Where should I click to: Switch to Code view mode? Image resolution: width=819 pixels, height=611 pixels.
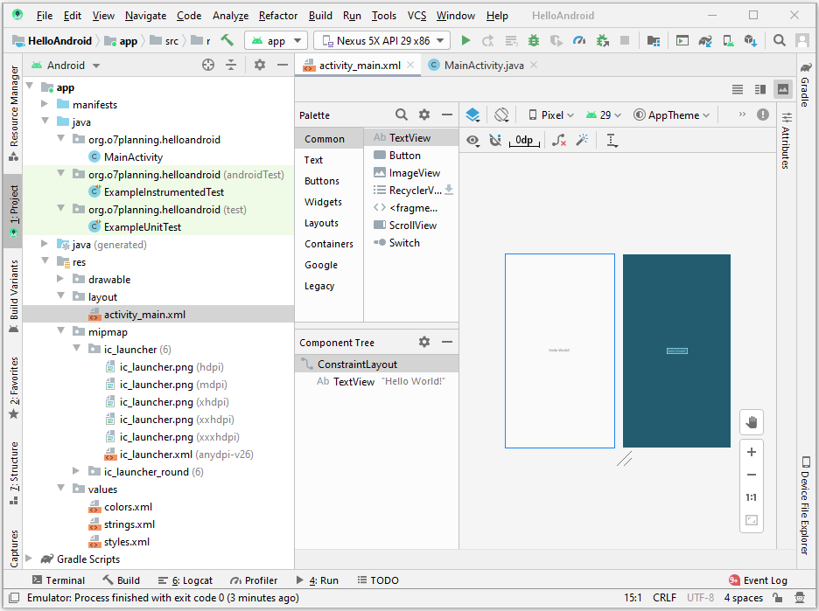point(738,90)
